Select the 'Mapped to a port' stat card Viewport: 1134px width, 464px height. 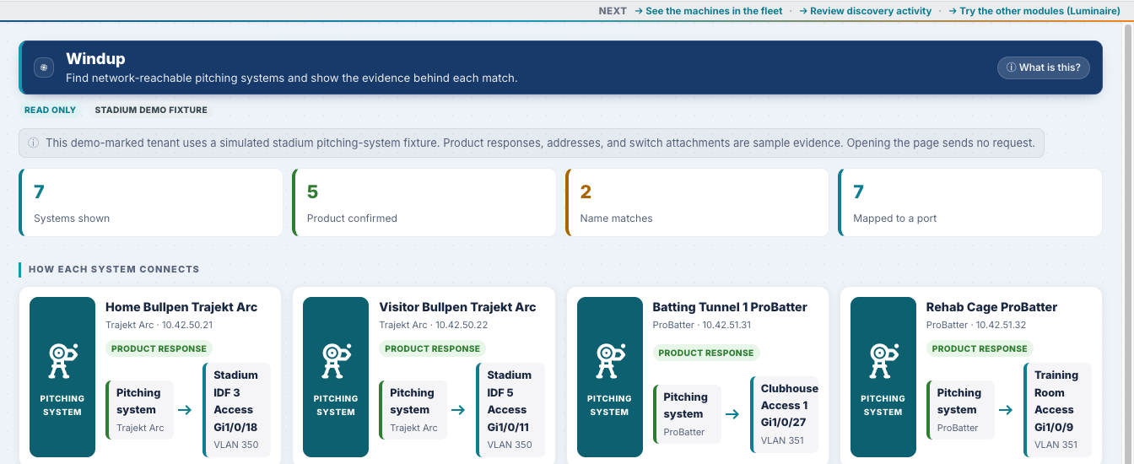971,202
